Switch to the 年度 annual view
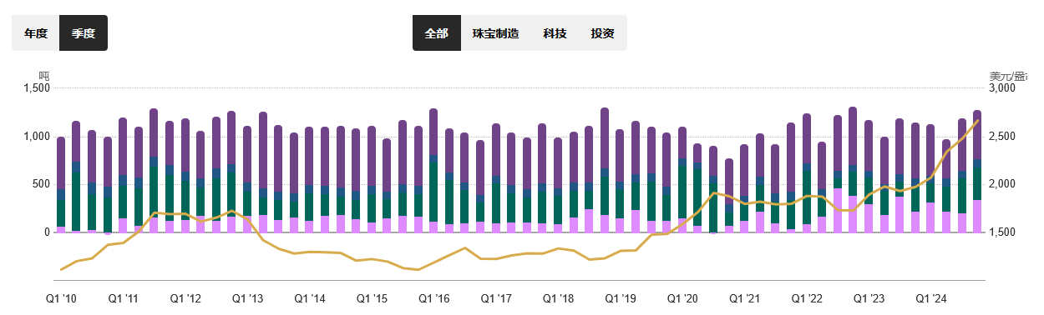Image resolution: width=1044 pixels, height=315 pixels. tap(36, 33)
